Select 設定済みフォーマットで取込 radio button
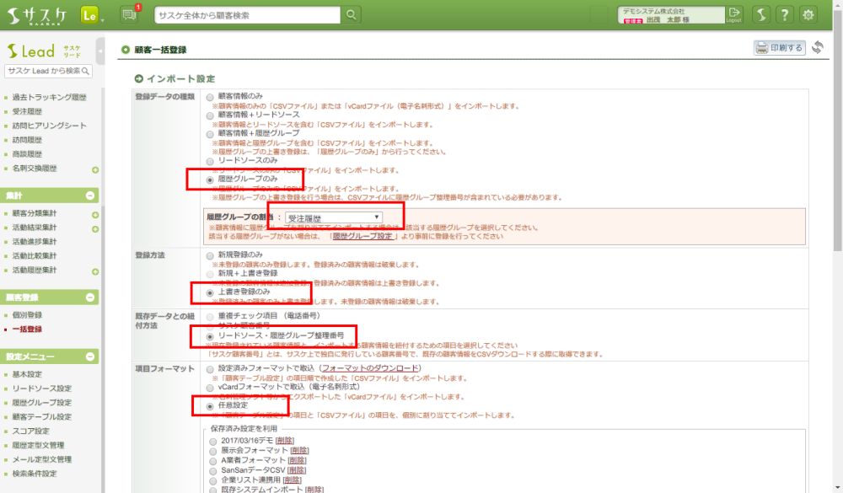The width and height of the screenshot is (843, 493). (x=210, y=369)
